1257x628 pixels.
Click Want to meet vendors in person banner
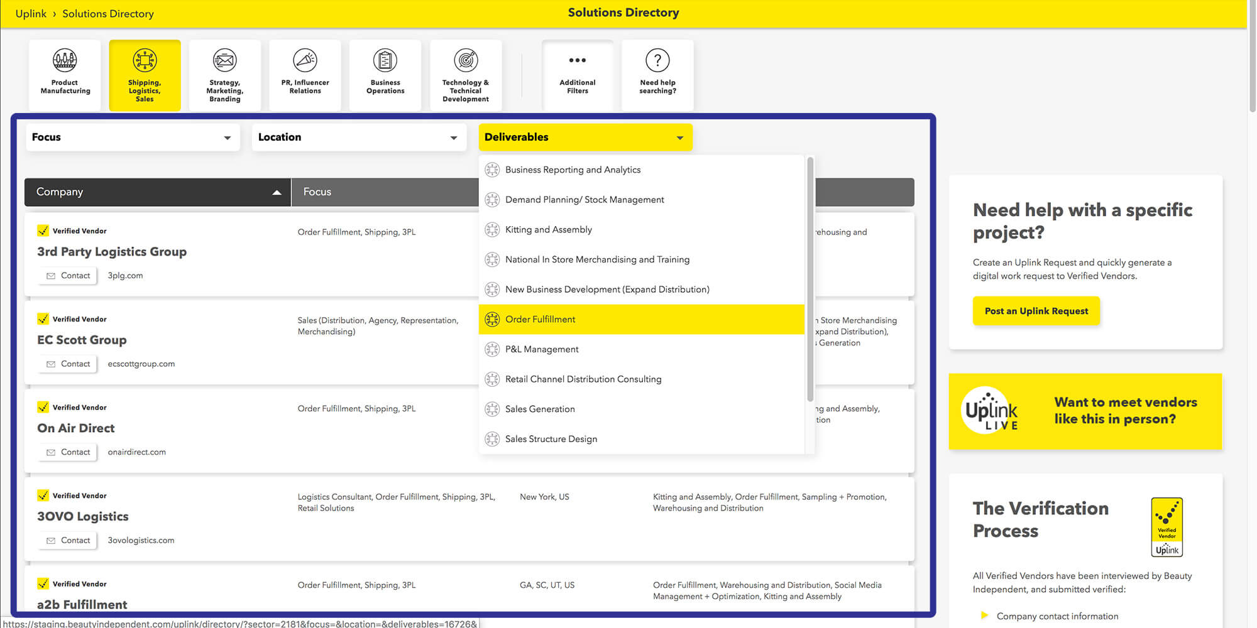pos(1085,411)
